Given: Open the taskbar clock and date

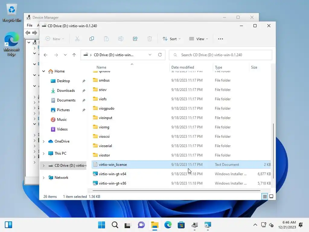Looking at the screenshot, I should click(x=287, y=225).
